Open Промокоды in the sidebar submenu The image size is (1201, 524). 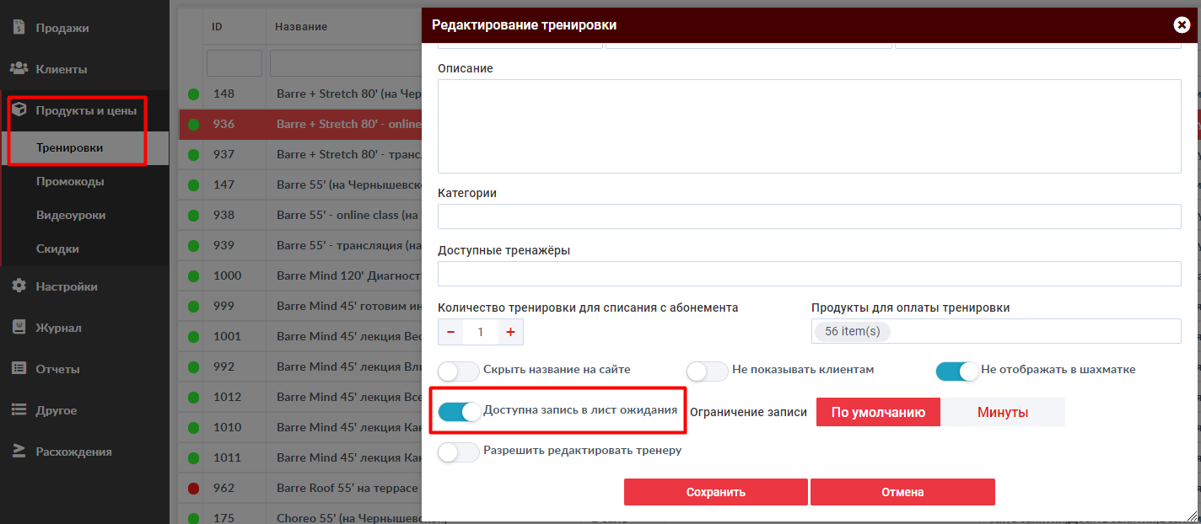pos(70,181)
